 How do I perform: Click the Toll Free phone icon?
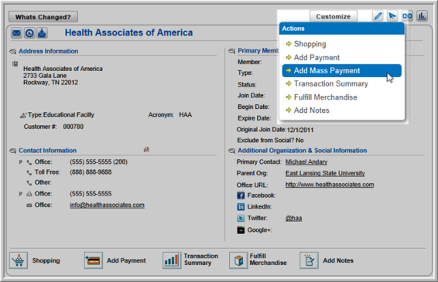tap(29, 172)
